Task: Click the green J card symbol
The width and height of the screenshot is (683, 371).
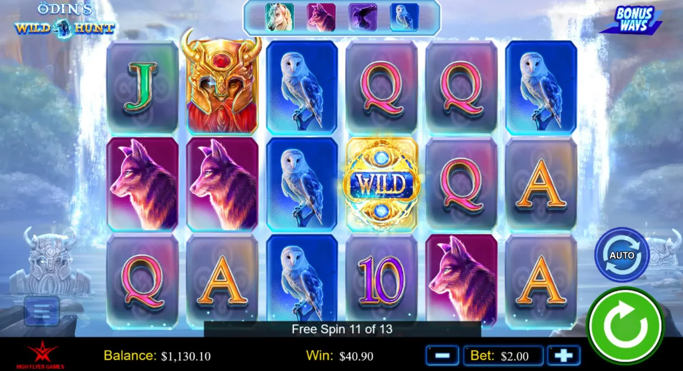Action: [142, 87]
